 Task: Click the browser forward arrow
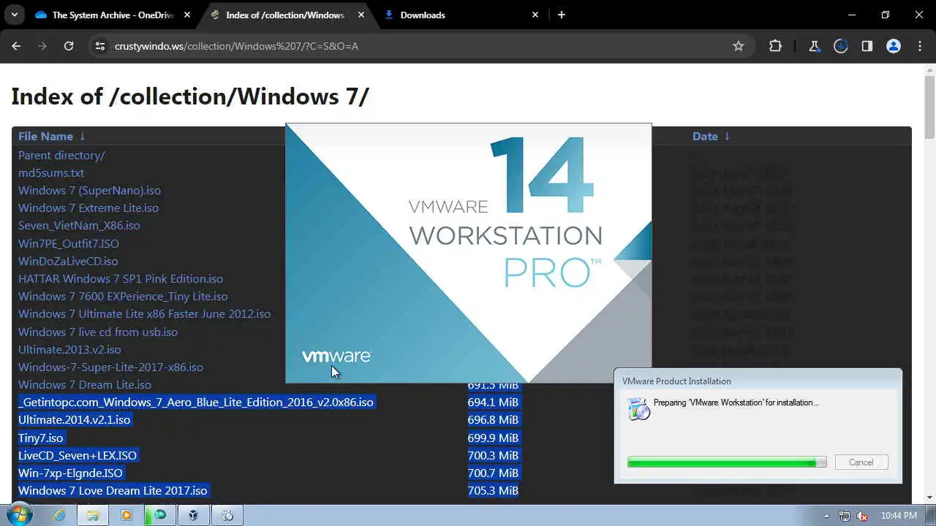42,46
